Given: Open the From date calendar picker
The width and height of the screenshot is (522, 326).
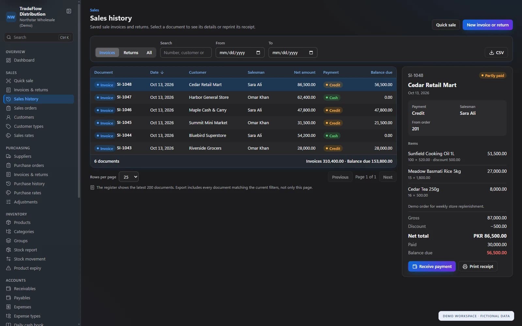Looking at the screenshot, I should (258, 52).
